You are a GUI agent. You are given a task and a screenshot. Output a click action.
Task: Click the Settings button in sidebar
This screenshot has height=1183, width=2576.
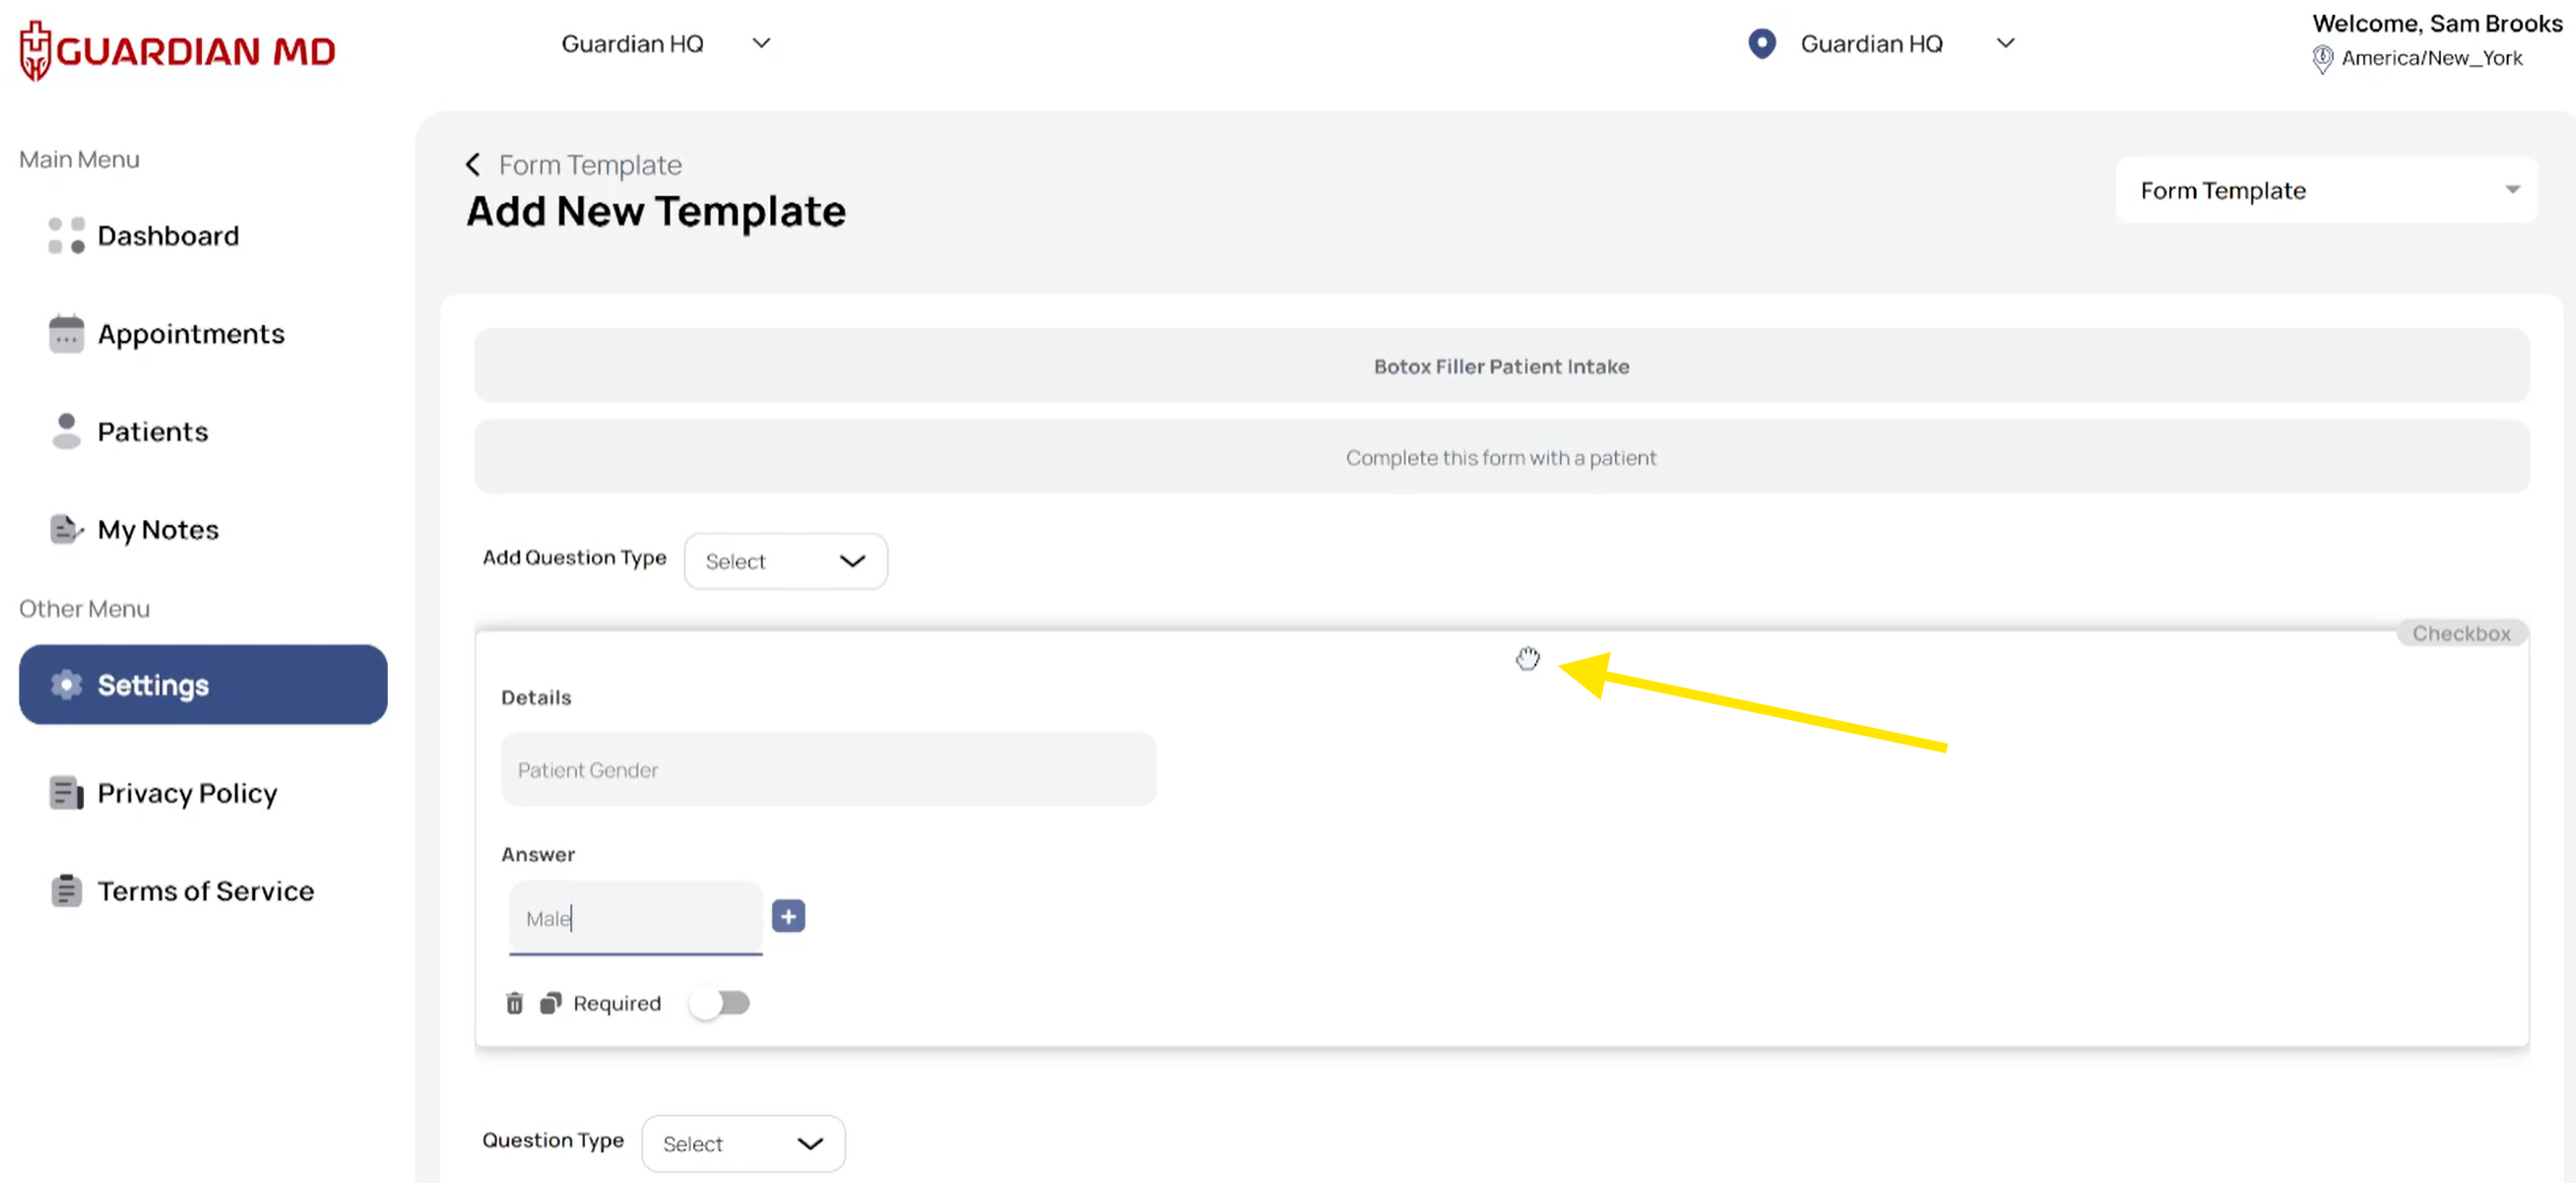pos(203,685)
